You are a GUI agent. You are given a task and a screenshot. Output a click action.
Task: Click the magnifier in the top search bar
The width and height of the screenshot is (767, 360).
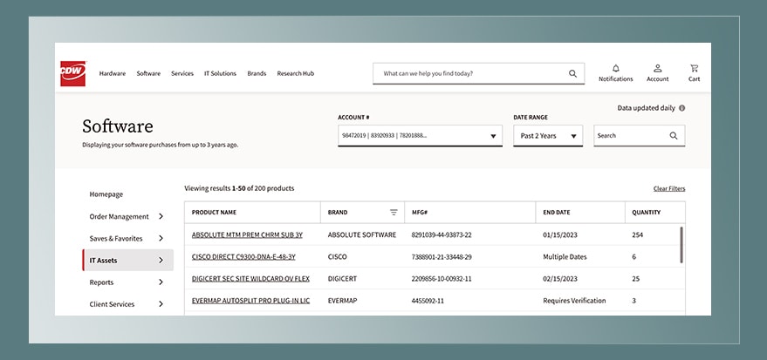(572, 73)
